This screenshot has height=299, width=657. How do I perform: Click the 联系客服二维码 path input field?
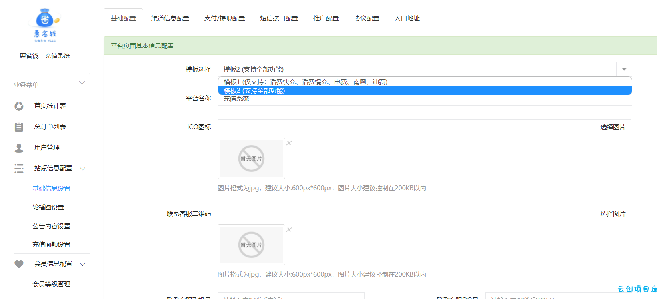(406, 213)
